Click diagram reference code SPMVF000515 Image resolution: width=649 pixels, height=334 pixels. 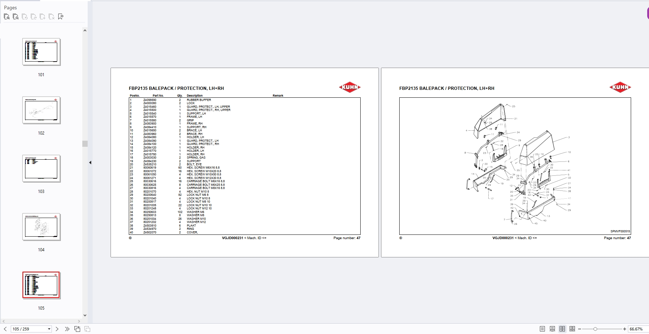(620, 231)
